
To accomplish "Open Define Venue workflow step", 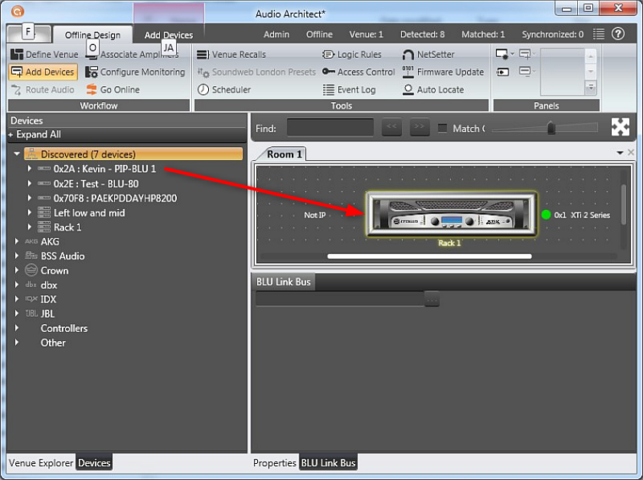I will [x=44, y=54].
